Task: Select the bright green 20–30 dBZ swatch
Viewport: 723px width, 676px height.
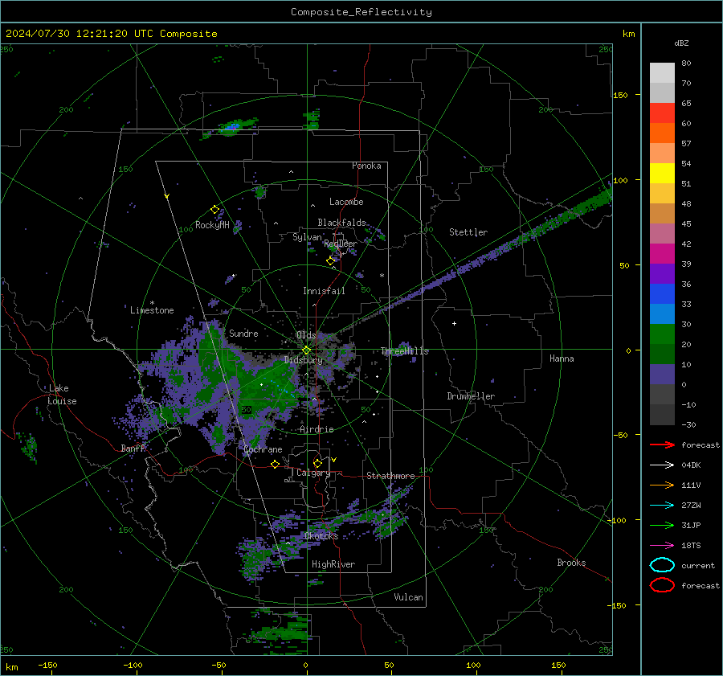Action: click(662, 334)
